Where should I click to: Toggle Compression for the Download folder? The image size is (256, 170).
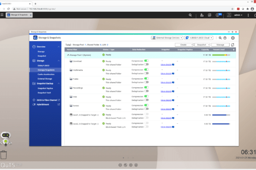click(x=147, y=61)
